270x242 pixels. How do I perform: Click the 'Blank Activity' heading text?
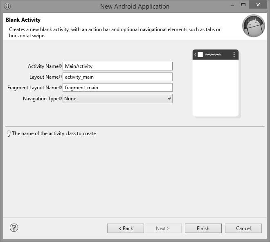click(x=23, y=20)
